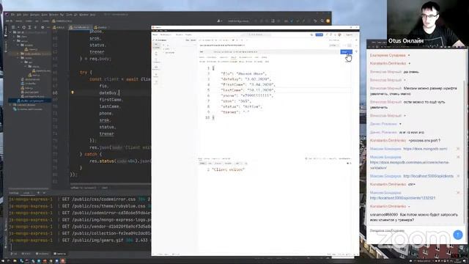Open Monitors in the Postman sidebar

click(x=156, y=76)
